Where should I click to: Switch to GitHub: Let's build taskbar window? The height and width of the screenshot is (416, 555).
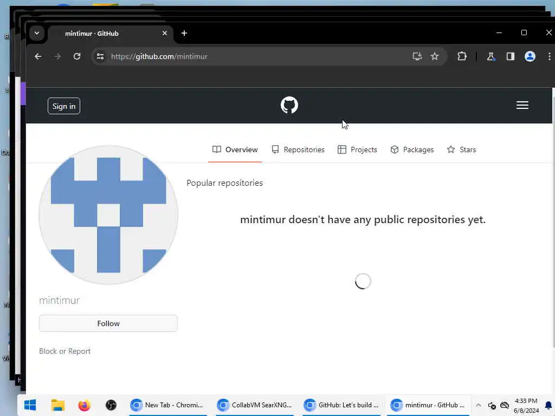(341, 405)
